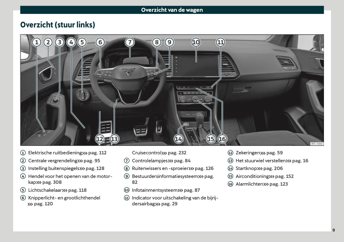
Task: Click callout circle 11 in the dashboard photo
Action: tap(220, 42)
